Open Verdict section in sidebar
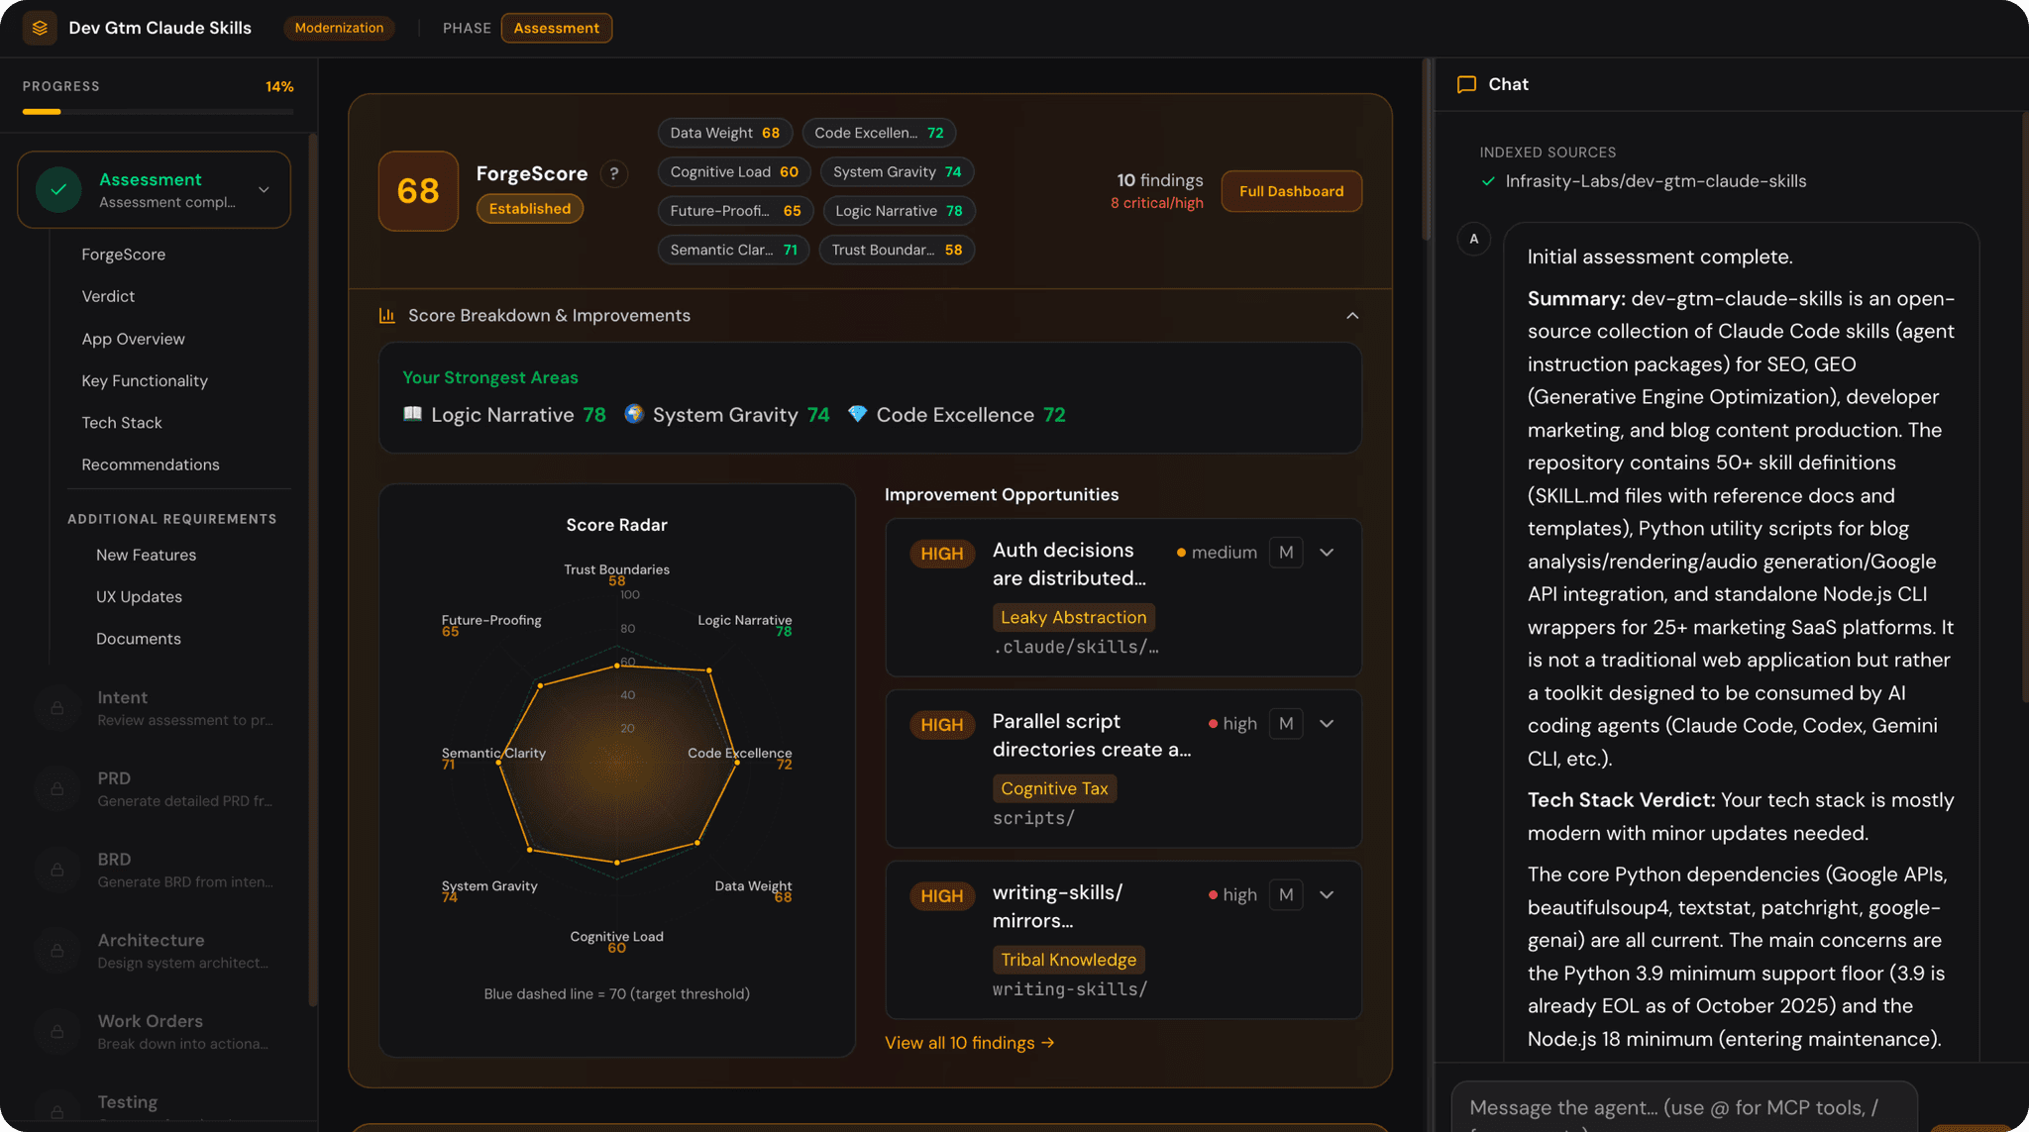The width and height of the screenshot is (2029, 1132). click(108, 296)
